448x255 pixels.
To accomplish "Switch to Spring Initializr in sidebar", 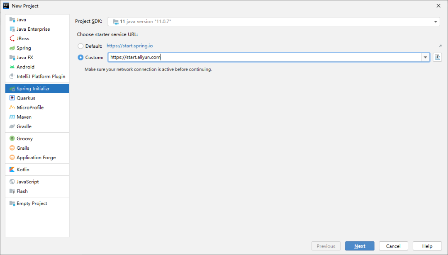I will click(x=33, y=89).
